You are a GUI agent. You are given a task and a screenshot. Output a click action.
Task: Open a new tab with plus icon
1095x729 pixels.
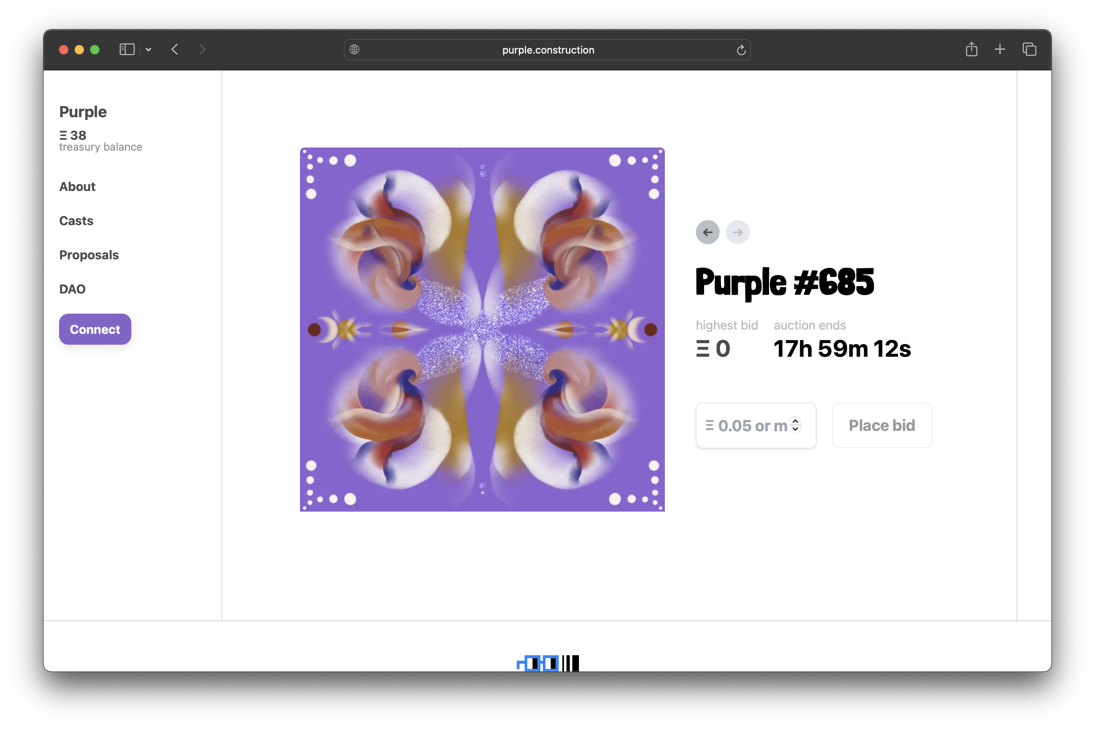(999, 49)
